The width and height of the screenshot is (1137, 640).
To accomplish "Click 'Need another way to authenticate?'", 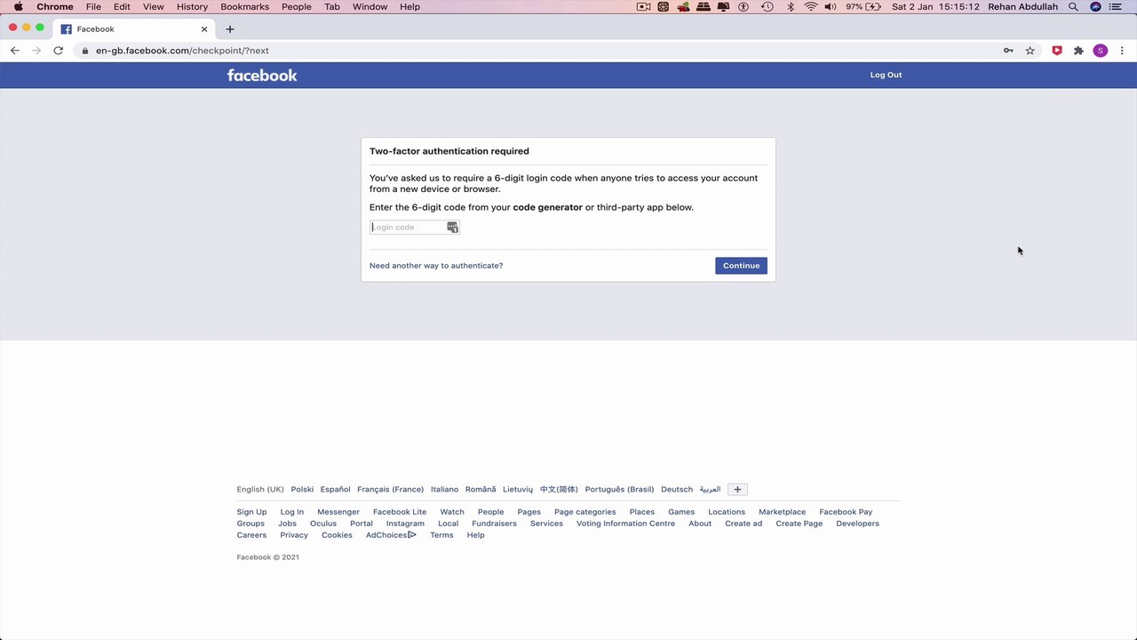I will click(x=436, y=266).
